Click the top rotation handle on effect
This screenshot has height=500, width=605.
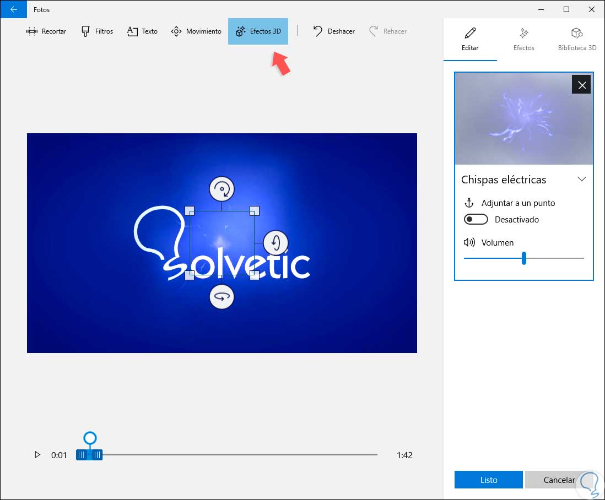tap(222, 189)
